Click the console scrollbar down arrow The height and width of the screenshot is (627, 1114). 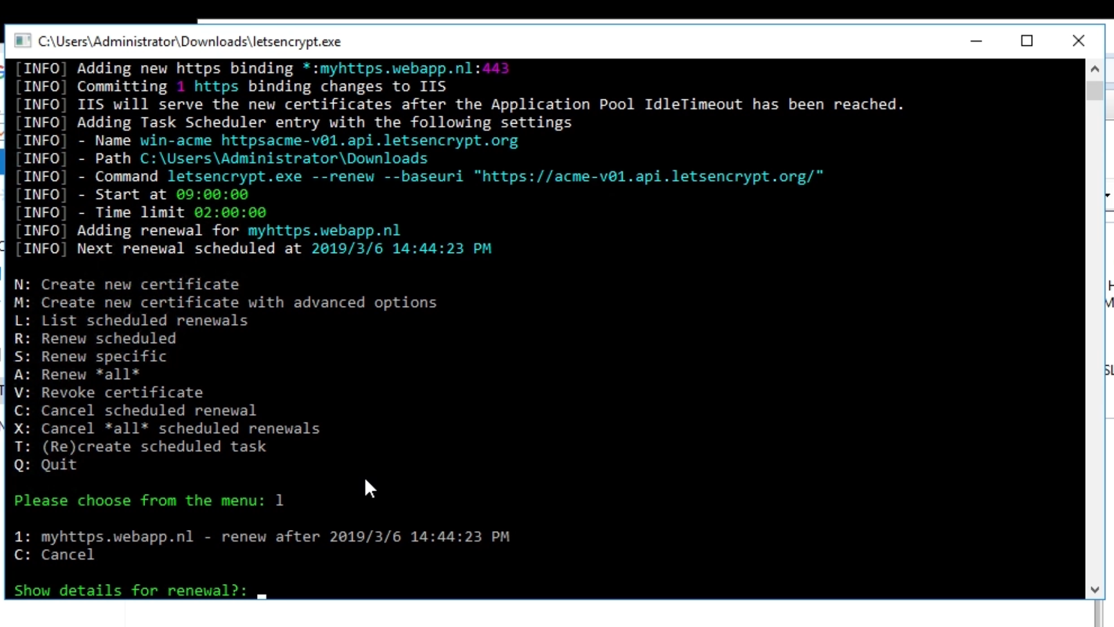point(1095,590)
